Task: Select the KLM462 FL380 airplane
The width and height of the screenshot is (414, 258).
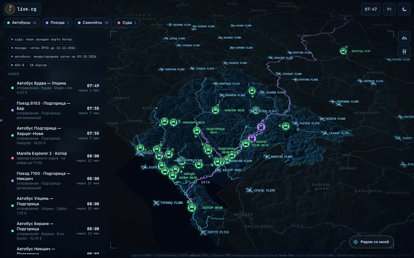Action: click(x=221, y=38)
